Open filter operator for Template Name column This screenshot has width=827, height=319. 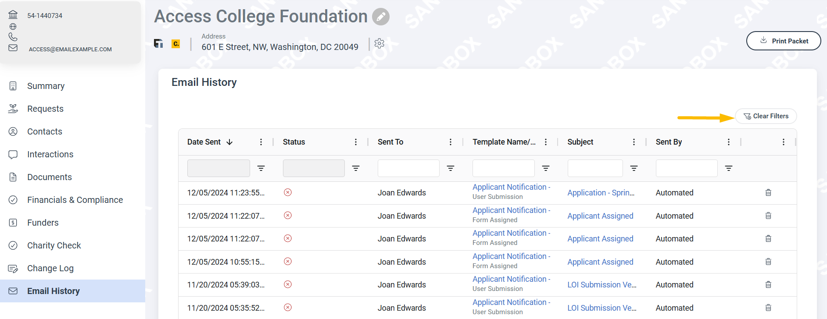pyautogui.click(x=546, y=168)
